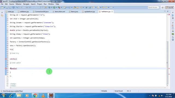Viewport: 175px width, 98px height.
Task: Minimize the editor area
Action: [165, 11]
